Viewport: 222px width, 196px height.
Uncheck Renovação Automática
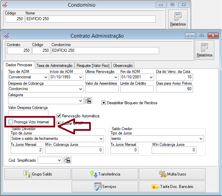pyautogui.click(x=59, y=116)
